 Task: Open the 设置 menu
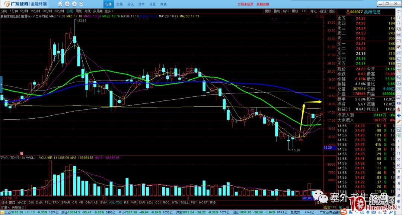153,4
